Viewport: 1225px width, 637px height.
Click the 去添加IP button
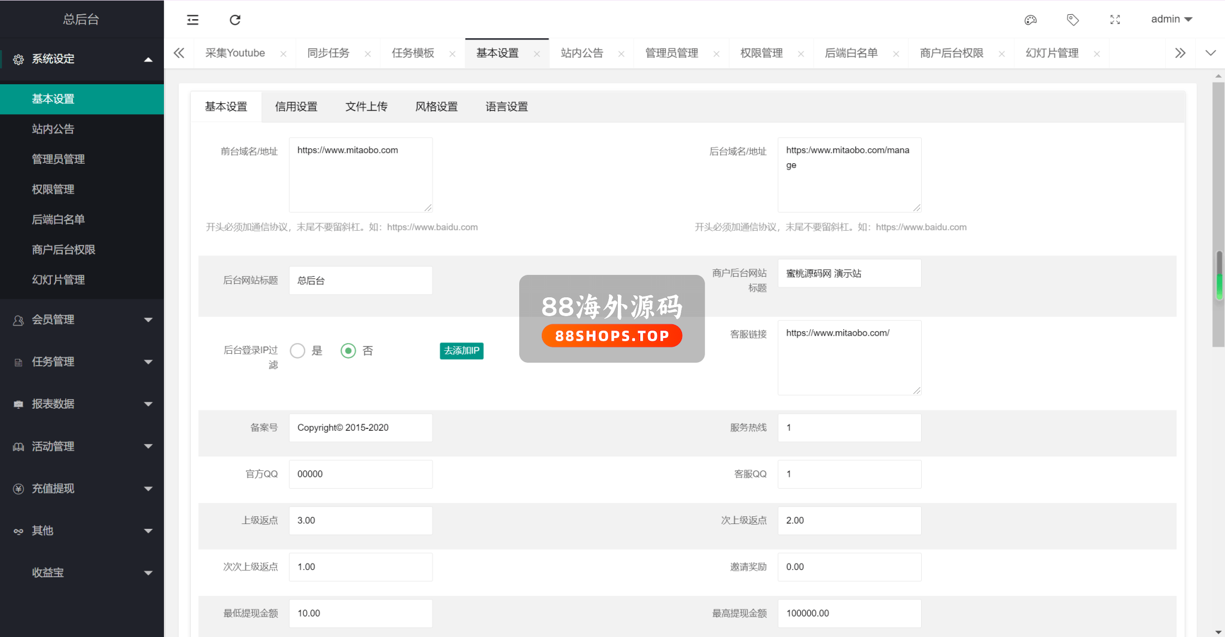[461, 351]
